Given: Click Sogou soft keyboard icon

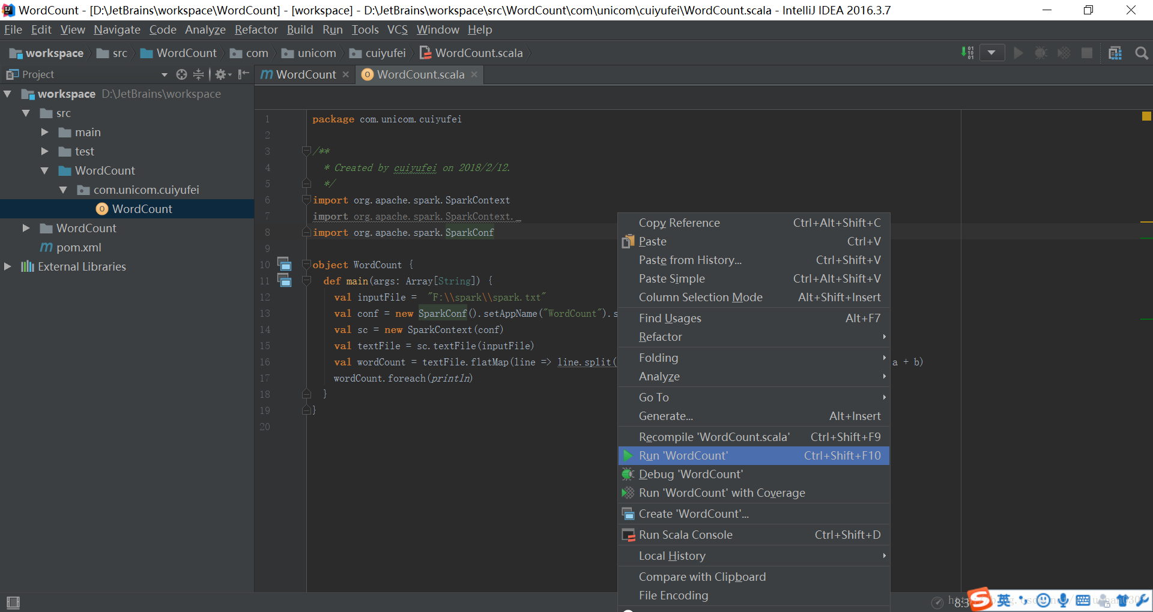Looking at the screenshot, I should (x=1083, y=600).
